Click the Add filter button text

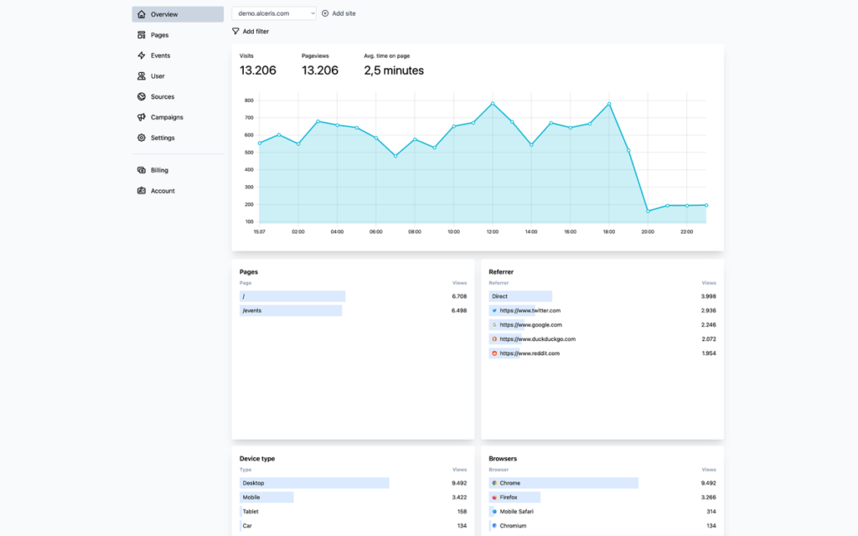[x=256, y=31]
